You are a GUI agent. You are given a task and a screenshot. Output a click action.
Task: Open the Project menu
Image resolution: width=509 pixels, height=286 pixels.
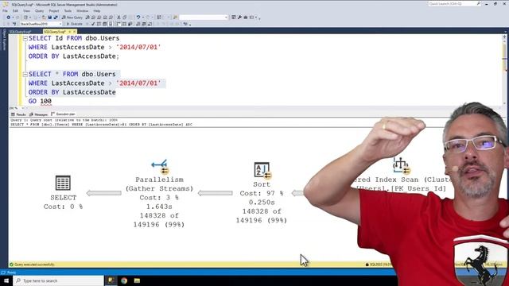[x=54, y=10]
